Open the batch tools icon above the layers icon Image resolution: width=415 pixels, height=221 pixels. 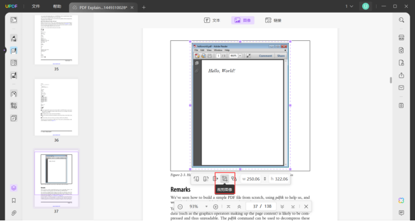pos(14,118)
